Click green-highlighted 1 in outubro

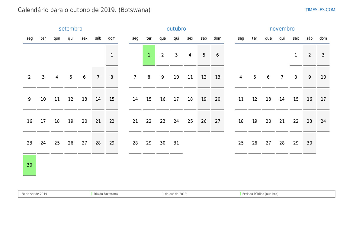tap(149, 55)
